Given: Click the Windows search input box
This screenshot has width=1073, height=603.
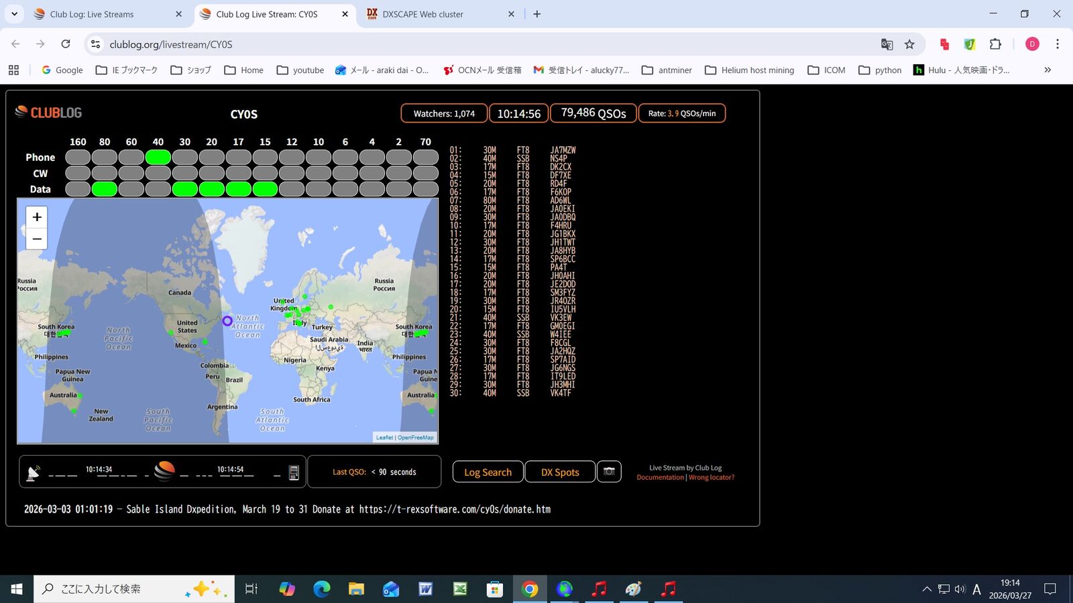Looking at the screenshot, I should [134, 589].
